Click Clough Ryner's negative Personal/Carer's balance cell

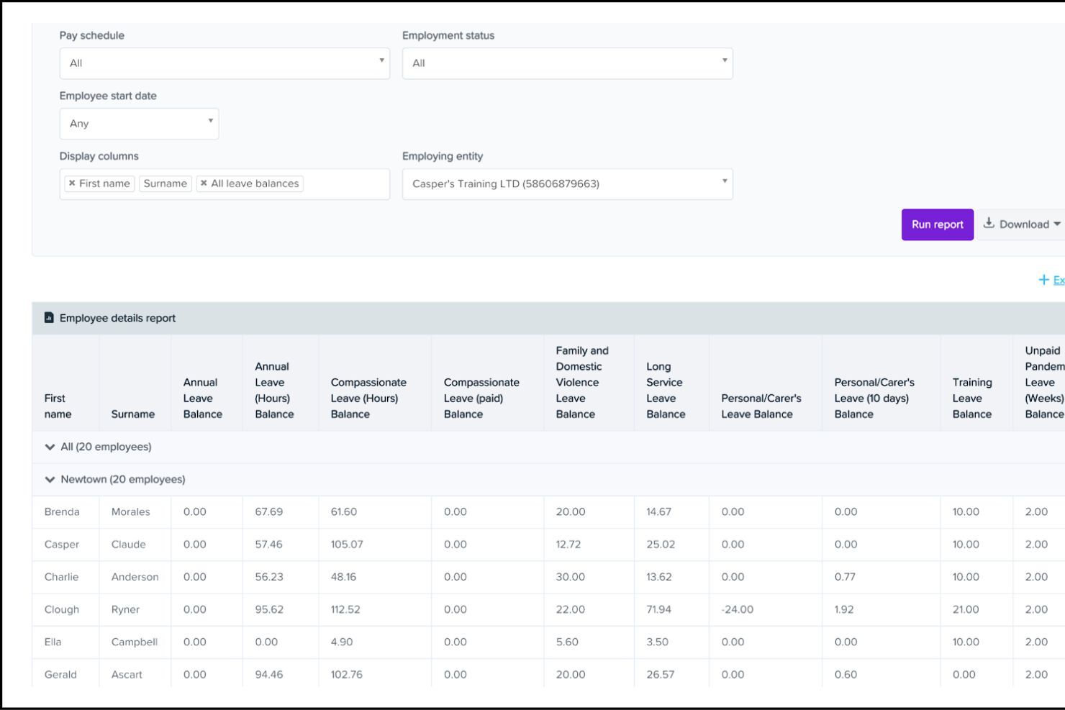pyautogui.click(x=736, y=609)
